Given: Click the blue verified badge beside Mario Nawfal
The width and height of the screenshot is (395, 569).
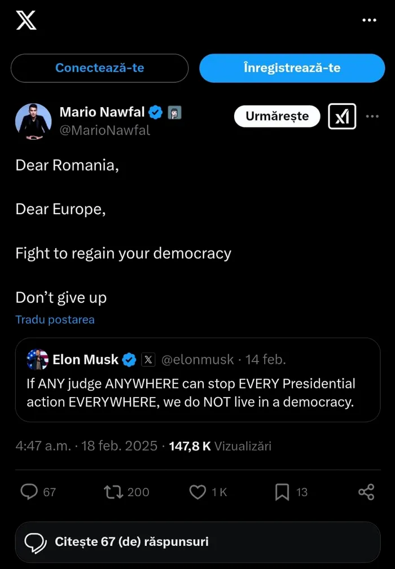Looking at the screenshot, I should tap(156, 113).
